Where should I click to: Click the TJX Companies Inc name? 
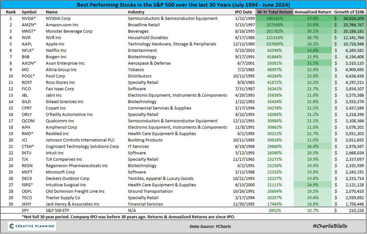click(64, 159)
